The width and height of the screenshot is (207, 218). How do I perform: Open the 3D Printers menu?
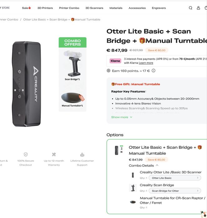click(45, 8)
